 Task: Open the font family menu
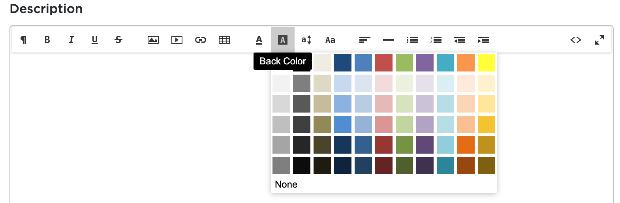(x=330, y=40)
